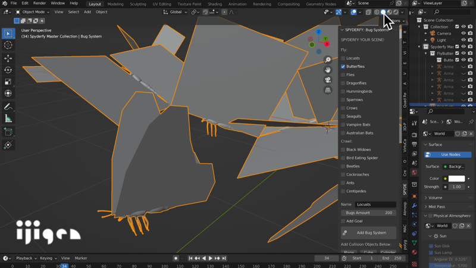
Task: Select the Transform tool
Action: 8,94
